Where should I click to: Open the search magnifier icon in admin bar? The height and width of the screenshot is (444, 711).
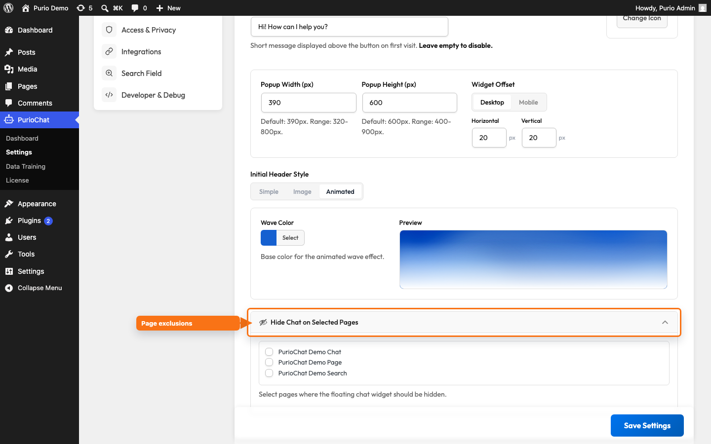pyautogui.click(x=105, y=8)
